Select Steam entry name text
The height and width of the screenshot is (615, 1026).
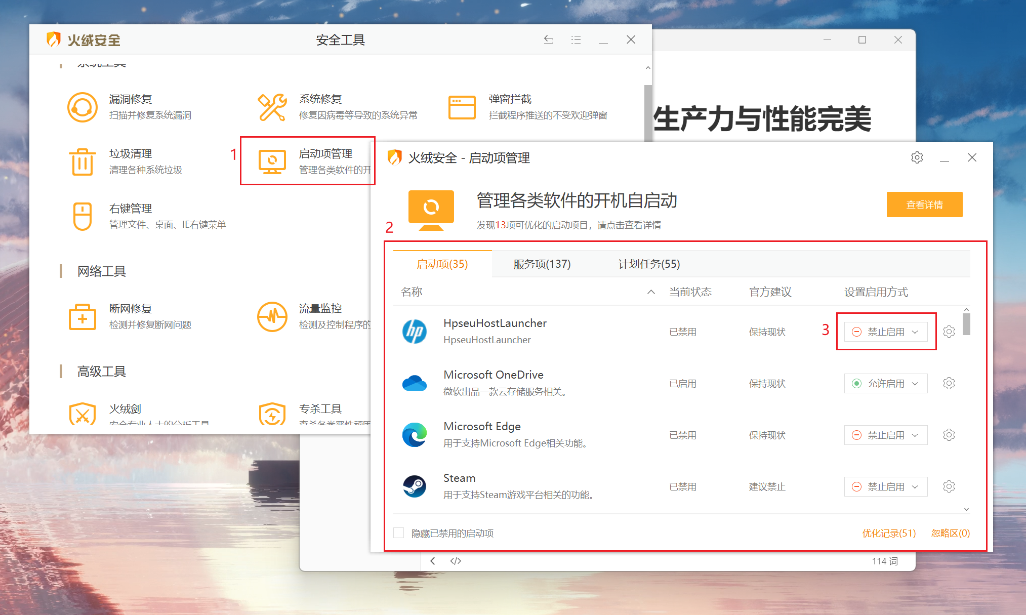[x=460, y=478]
